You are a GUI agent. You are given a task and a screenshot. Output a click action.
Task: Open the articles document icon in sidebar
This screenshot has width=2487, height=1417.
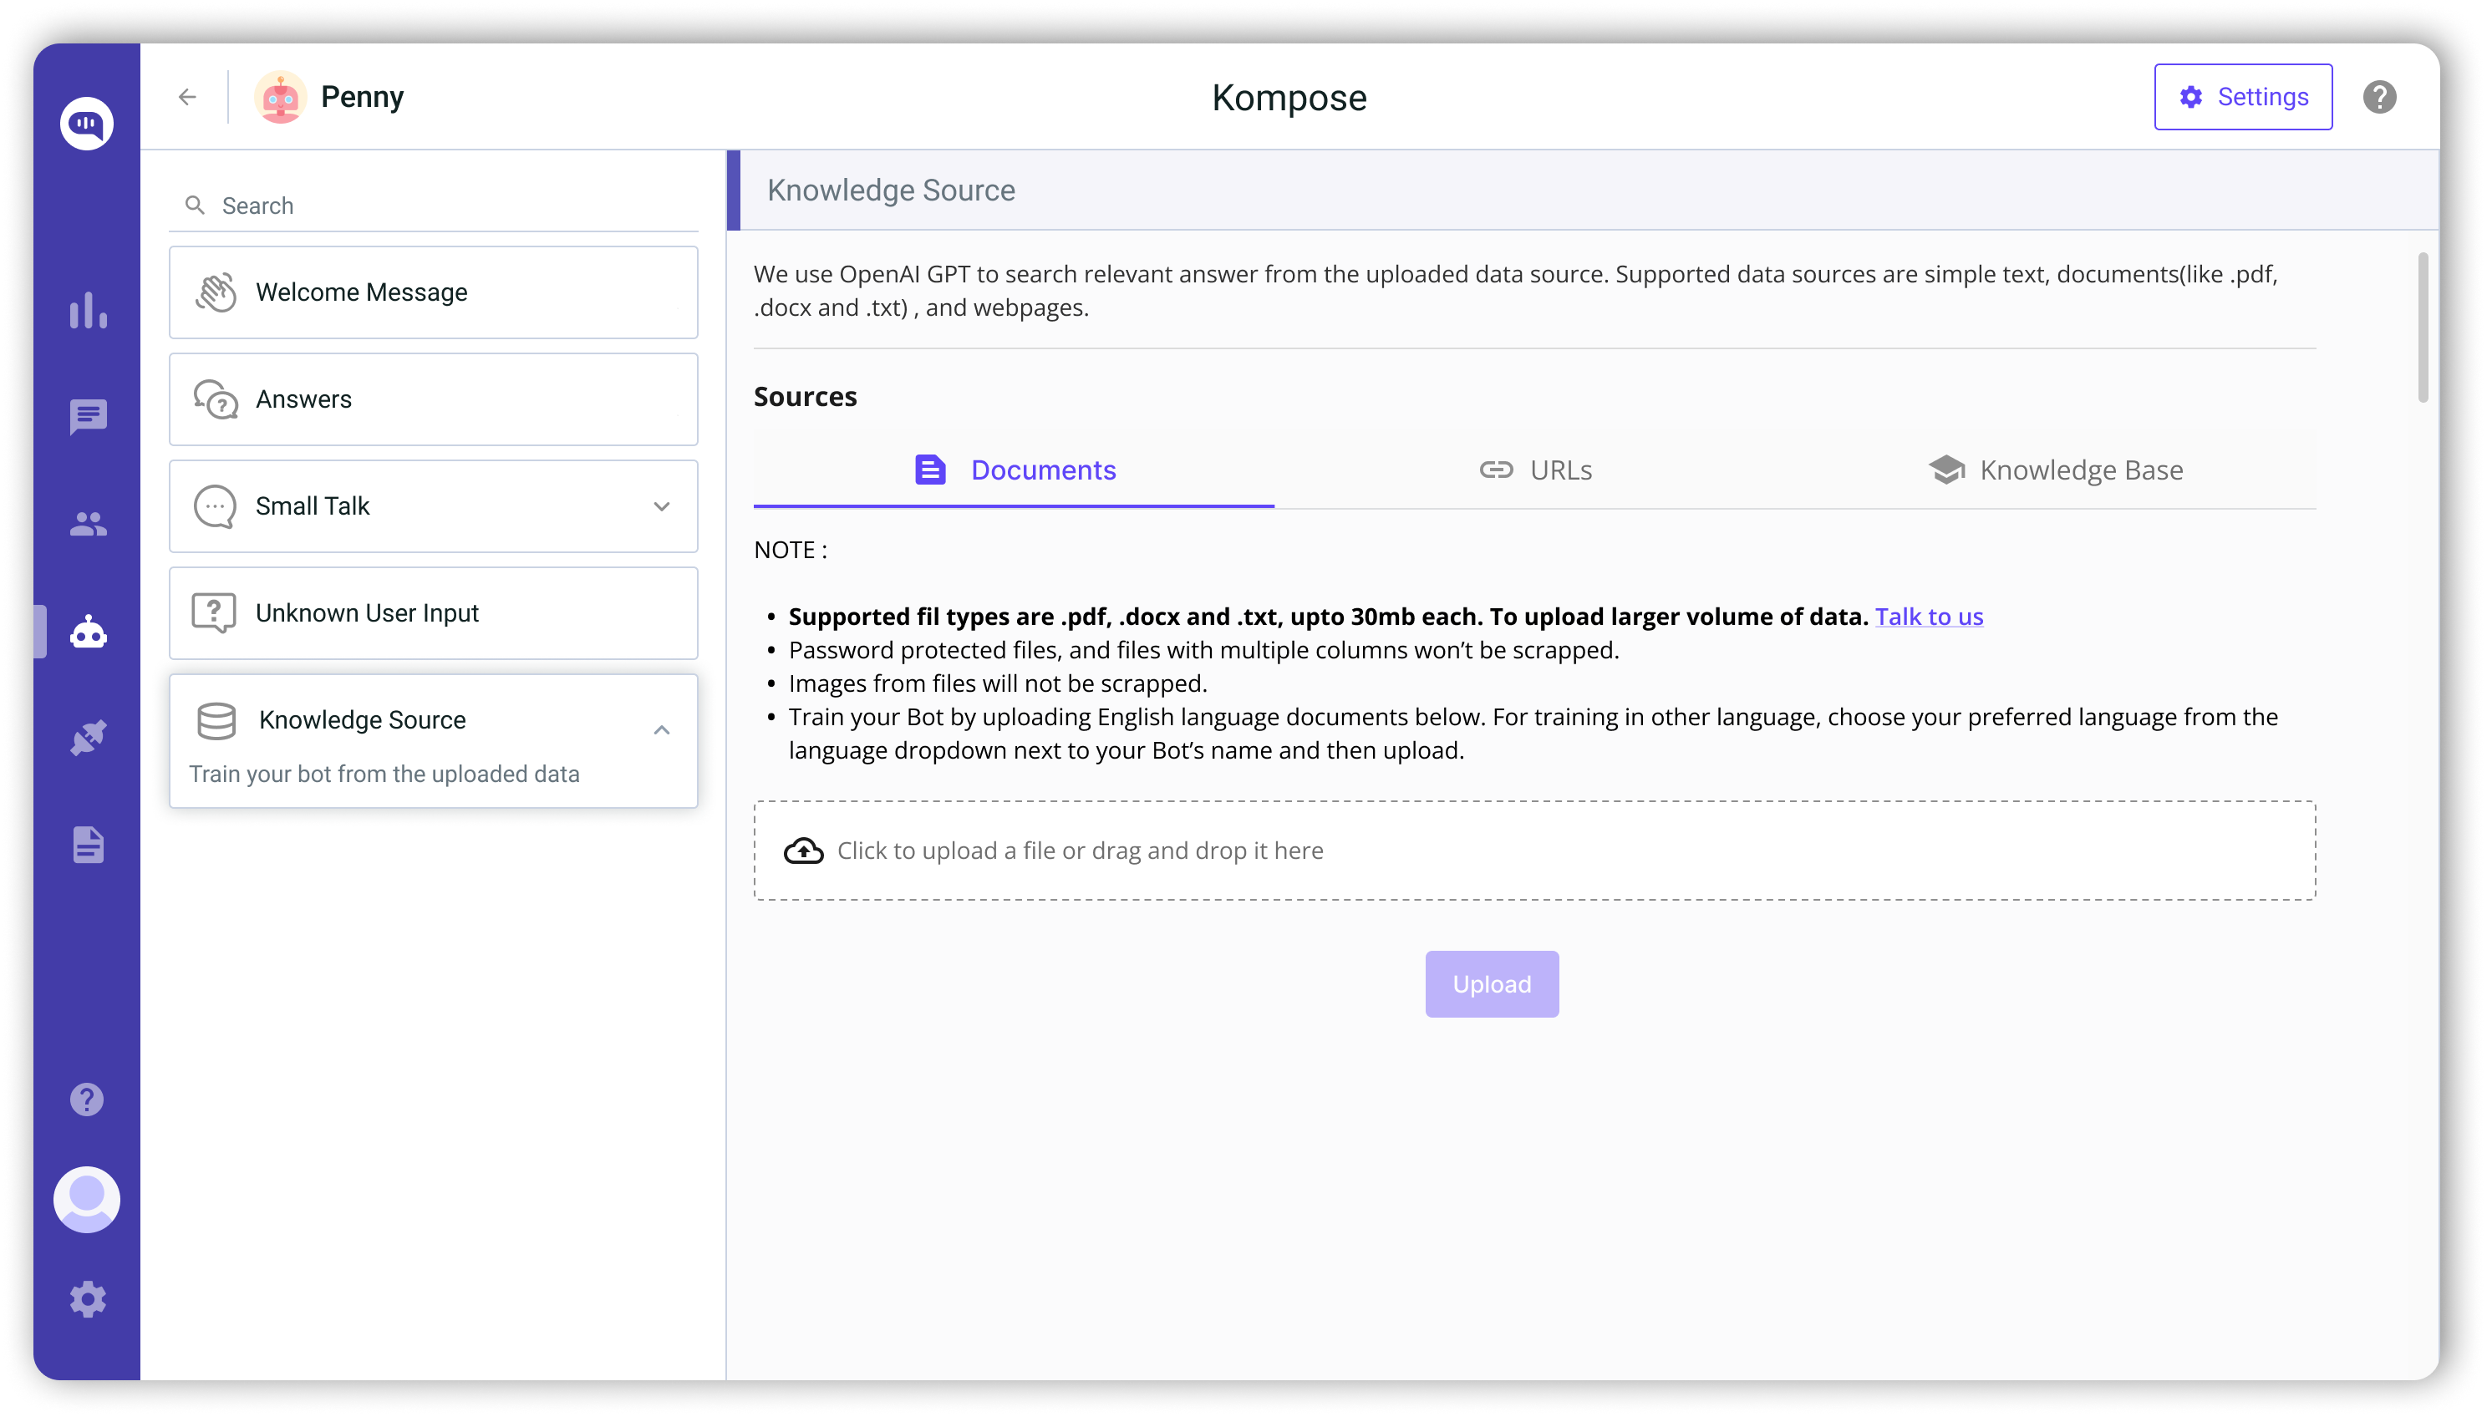pos(87,844)
